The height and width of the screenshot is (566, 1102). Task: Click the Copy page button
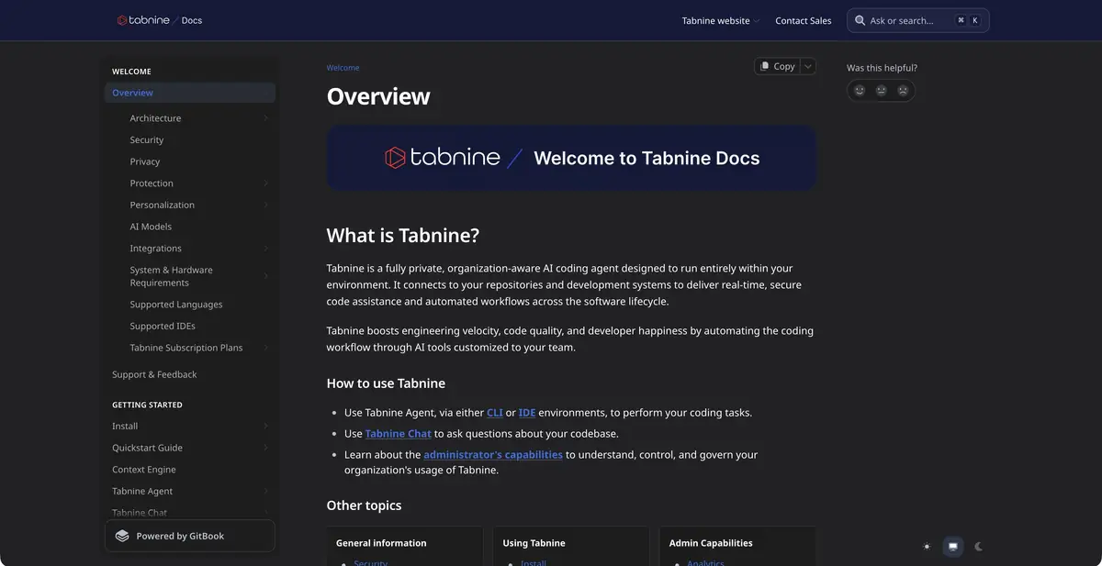pos(777,66)
